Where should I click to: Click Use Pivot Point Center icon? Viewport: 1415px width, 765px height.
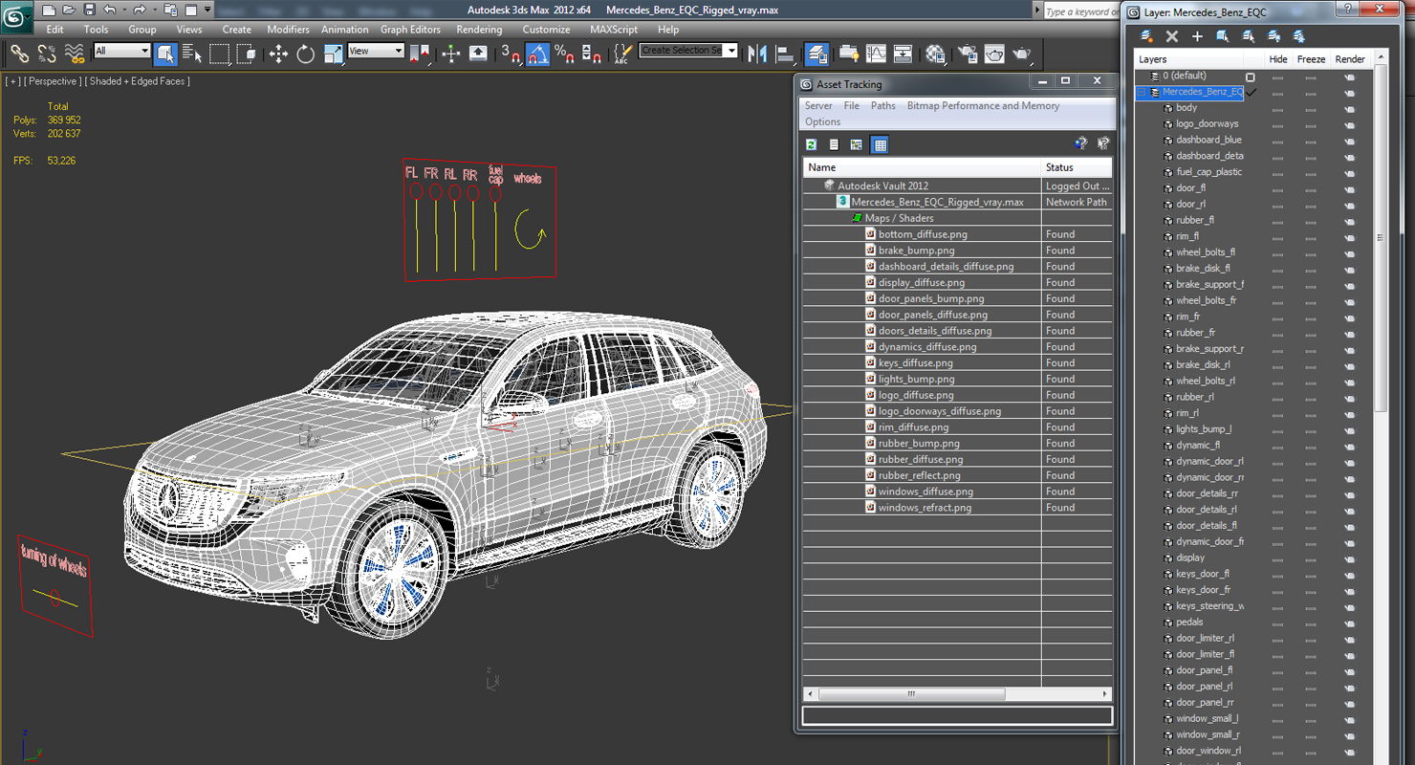point(420,54)
